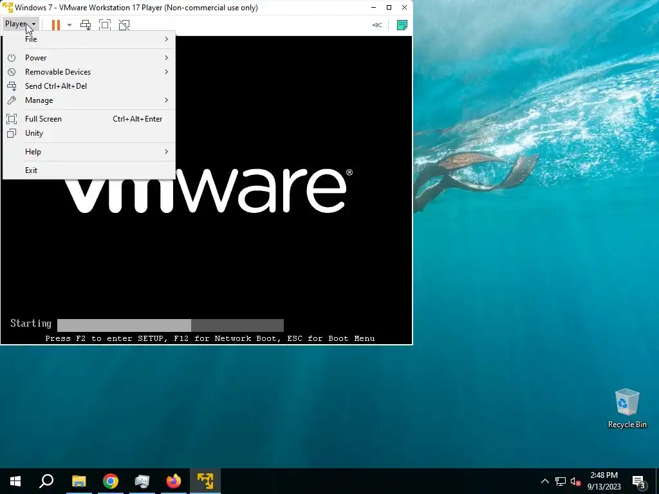
Task: Open the Removable Devices submenu
Action: 89,72
